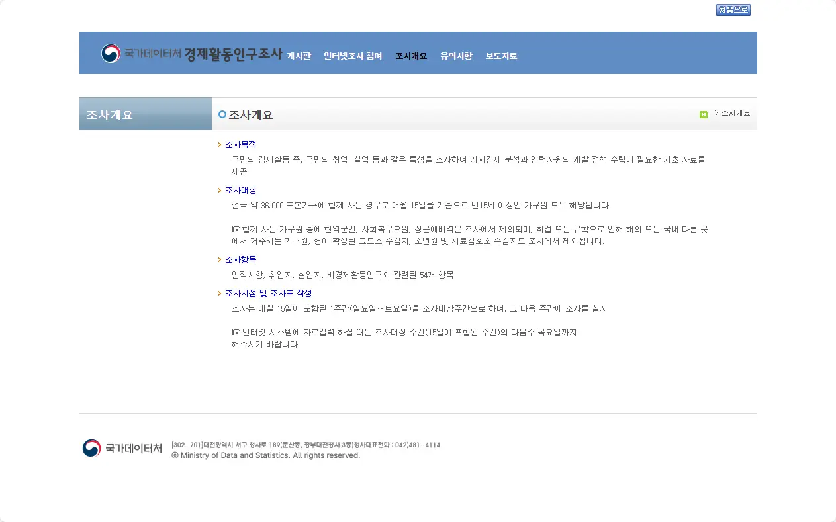Click the orange arrow icon before 조사항목
Viewport: 836px width, 522px height.
[220, 259]
